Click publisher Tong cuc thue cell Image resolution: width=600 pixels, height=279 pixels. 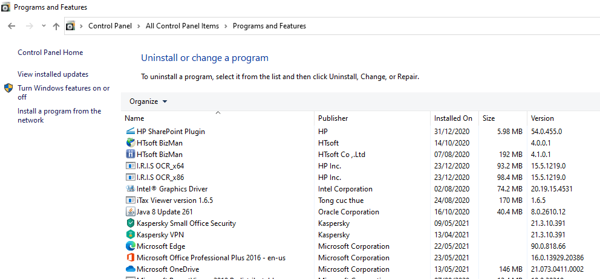(341, 200)
